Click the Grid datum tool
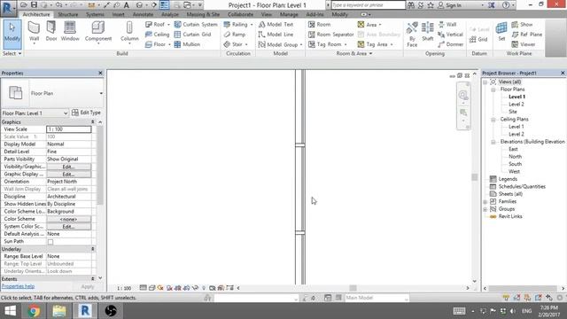Viewport: 567px width, 319px height. click(478, 39)
